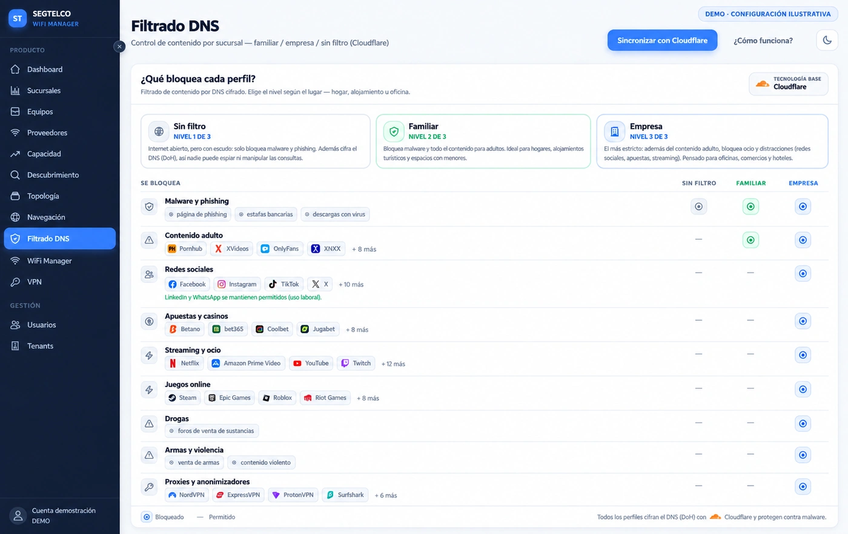Click the Twitch chip
This screenshot has height=534, width=848.
356,363
